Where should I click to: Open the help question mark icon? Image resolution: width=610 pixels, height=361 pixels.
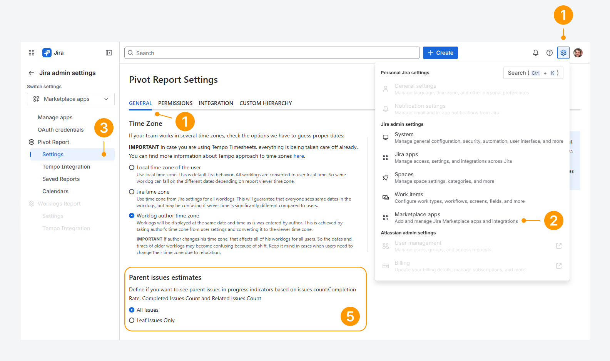pos(550,53)
